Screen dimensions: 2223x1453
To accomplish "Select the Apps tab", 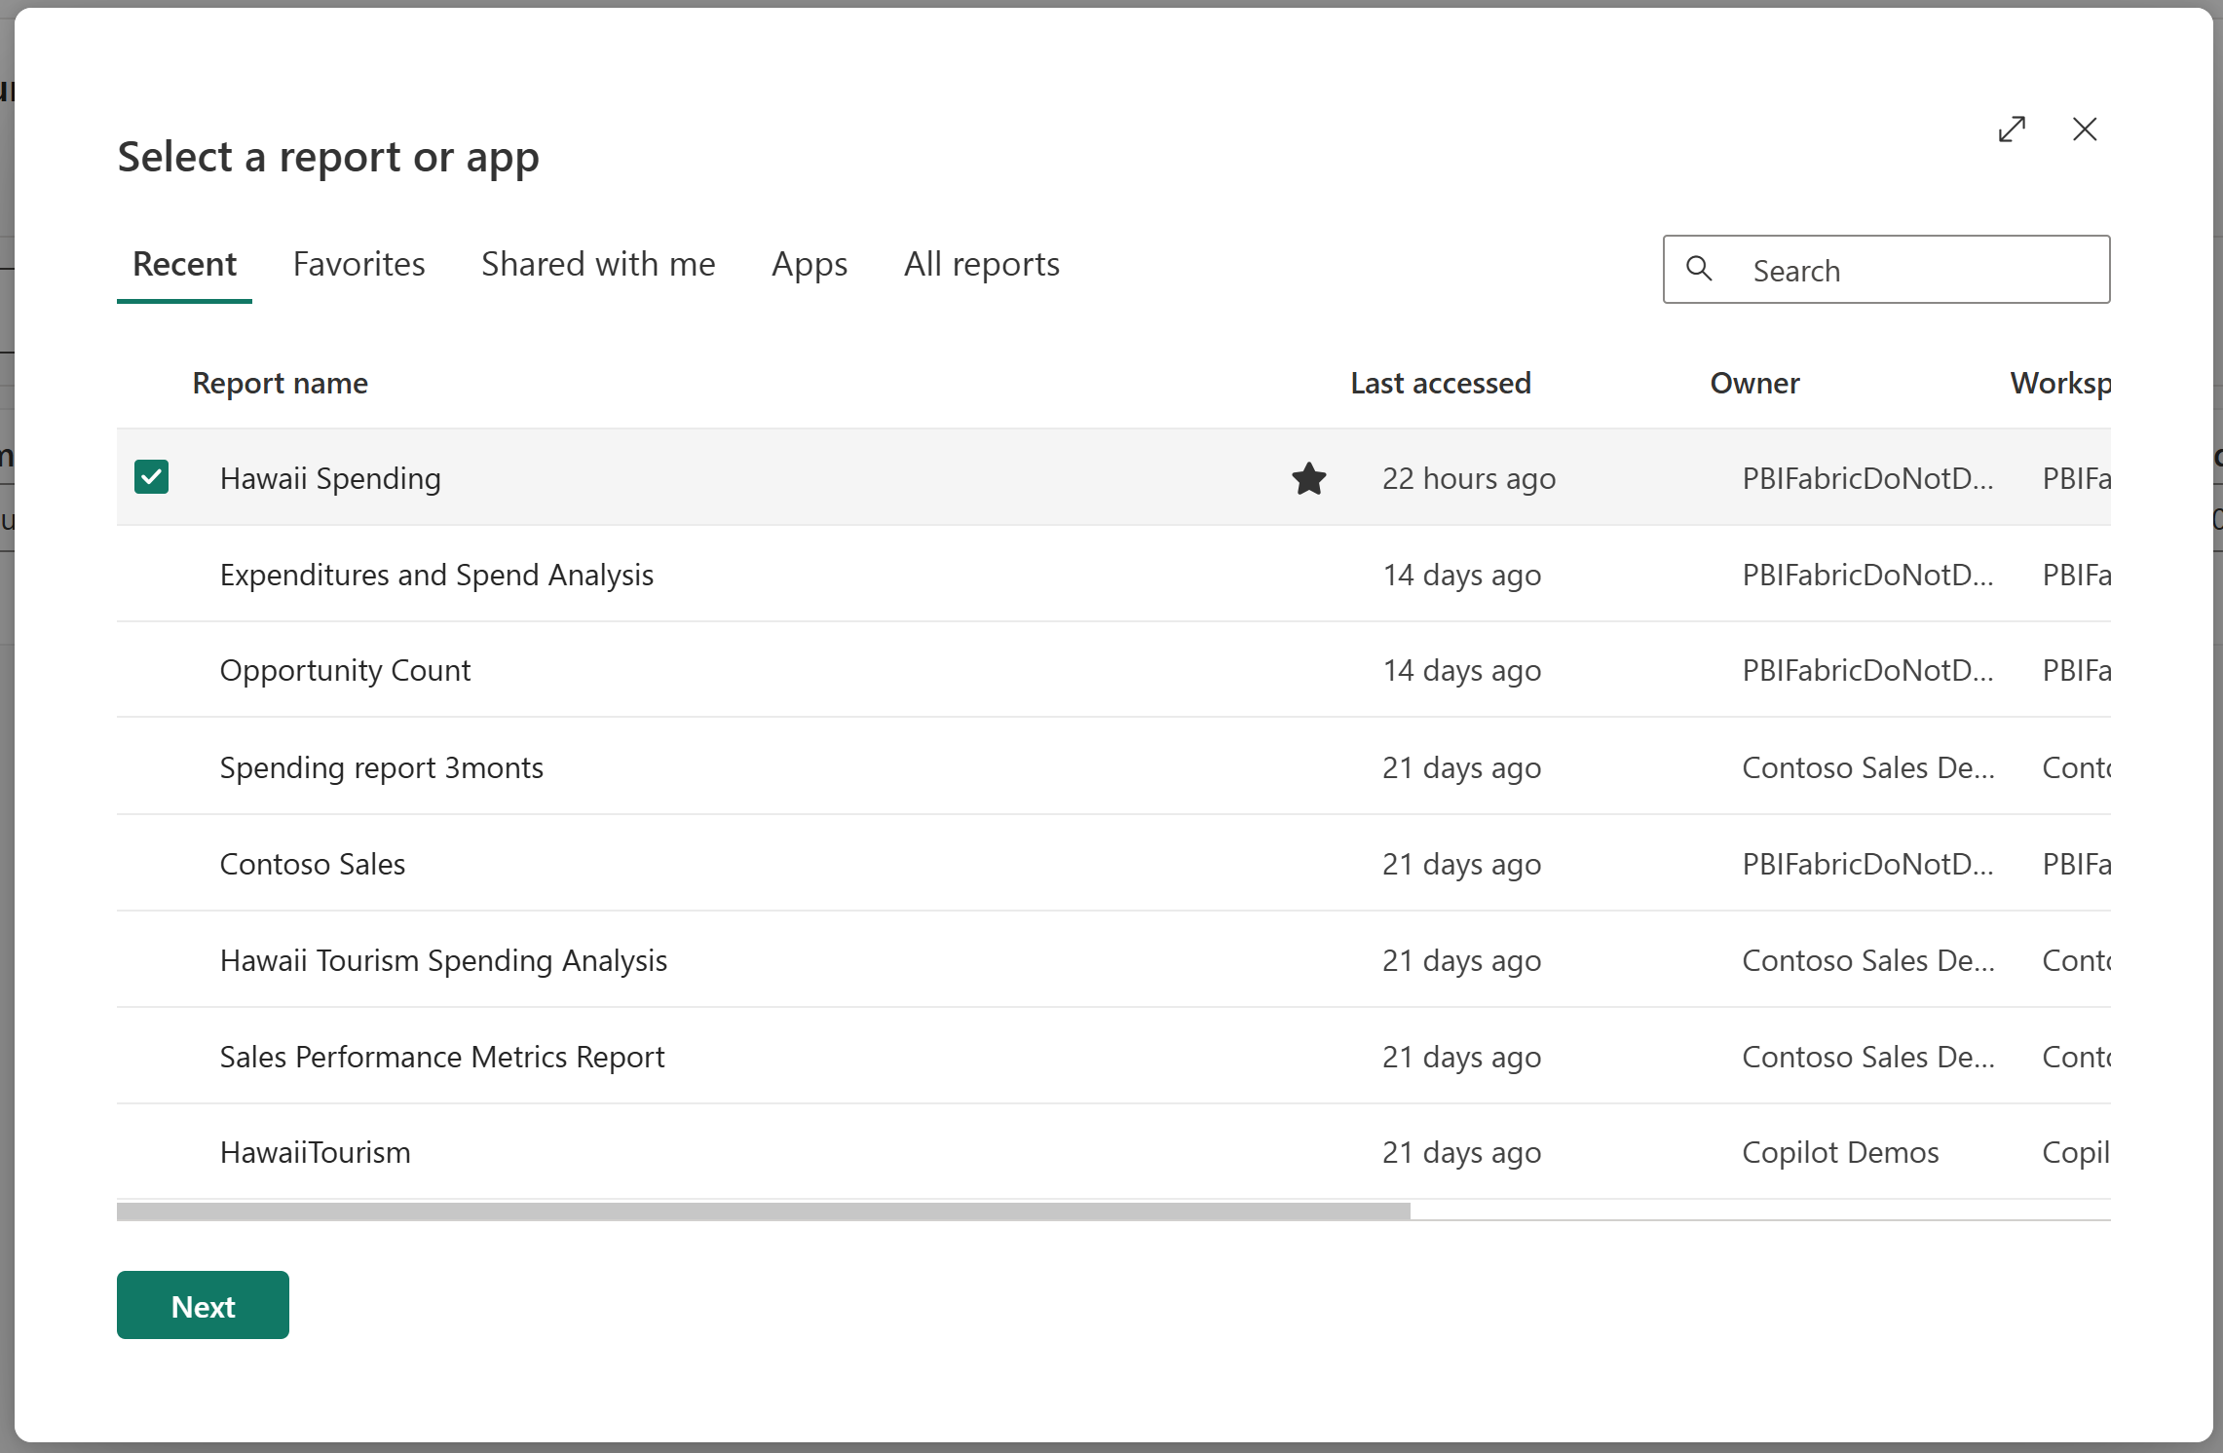I will coord(810,263).
